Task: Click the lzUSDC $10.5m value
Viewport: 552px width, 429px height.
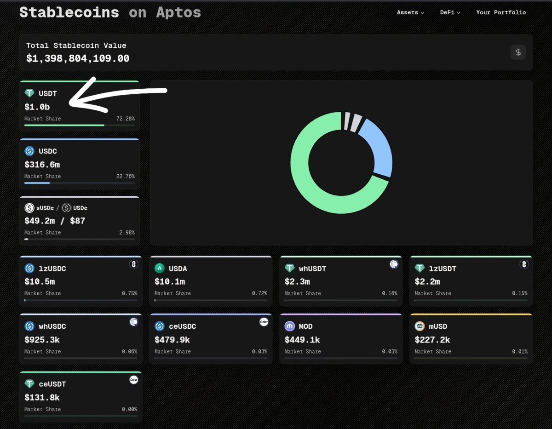Action: tap(40, 281)
